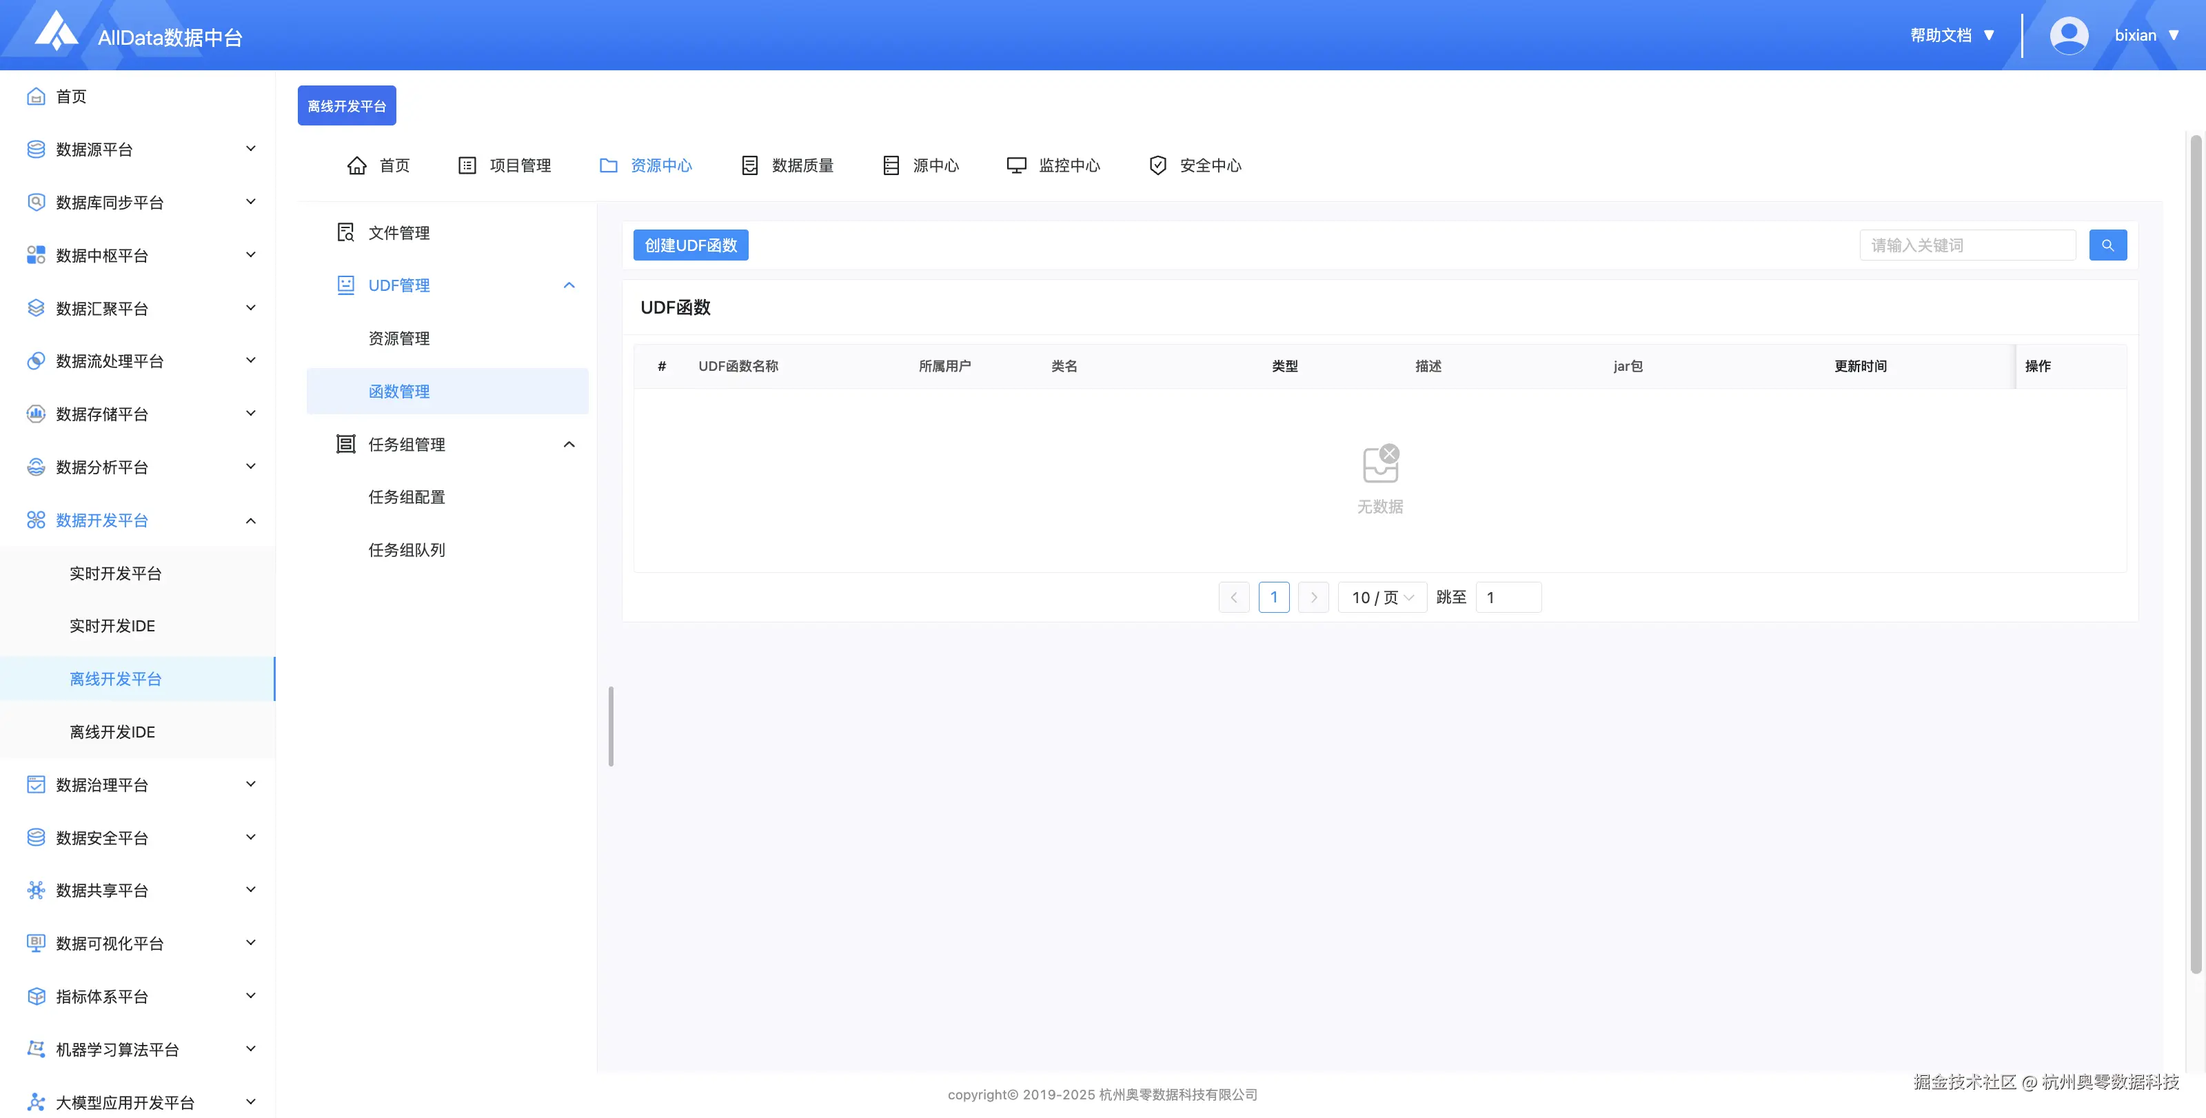Click the 数据安全平台 icon

[x=36, y=838]
